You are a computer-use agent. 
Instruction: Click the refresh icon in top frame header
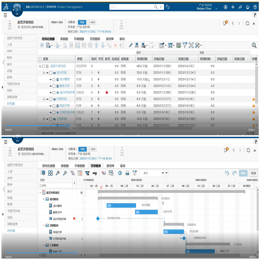point(247,24)
